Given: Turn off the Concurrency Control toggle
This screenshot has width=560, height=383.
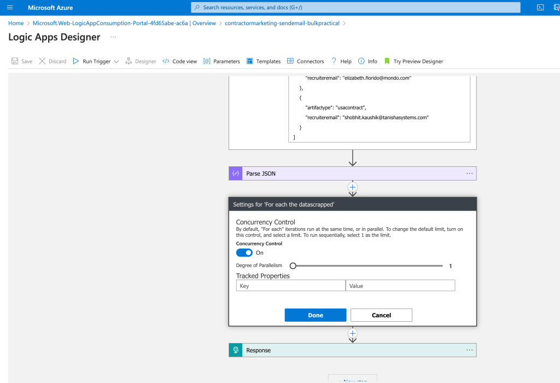Looking at the screenshot, I should tap(244, 253).
